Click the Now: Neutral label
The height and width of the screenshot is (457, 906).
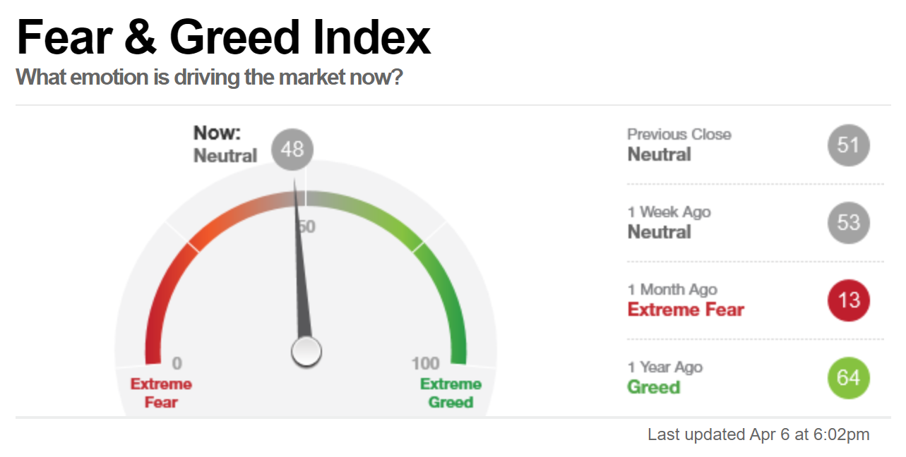(x=225, y=145)
